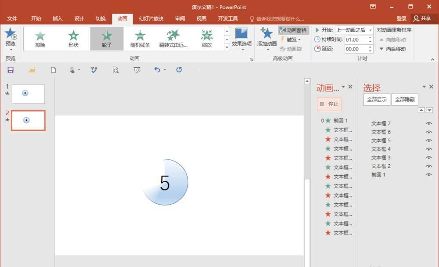Image resolution: width=439 pixels, height=267 pixels.
Task: Pick the 随机线条 animation effect
Action: click(140, 38)
